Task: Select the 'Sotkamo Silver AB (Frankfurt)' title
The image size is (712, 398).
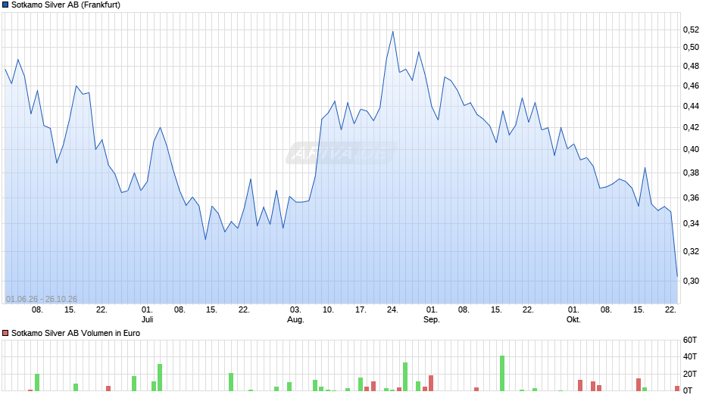Action: (66, 5)
